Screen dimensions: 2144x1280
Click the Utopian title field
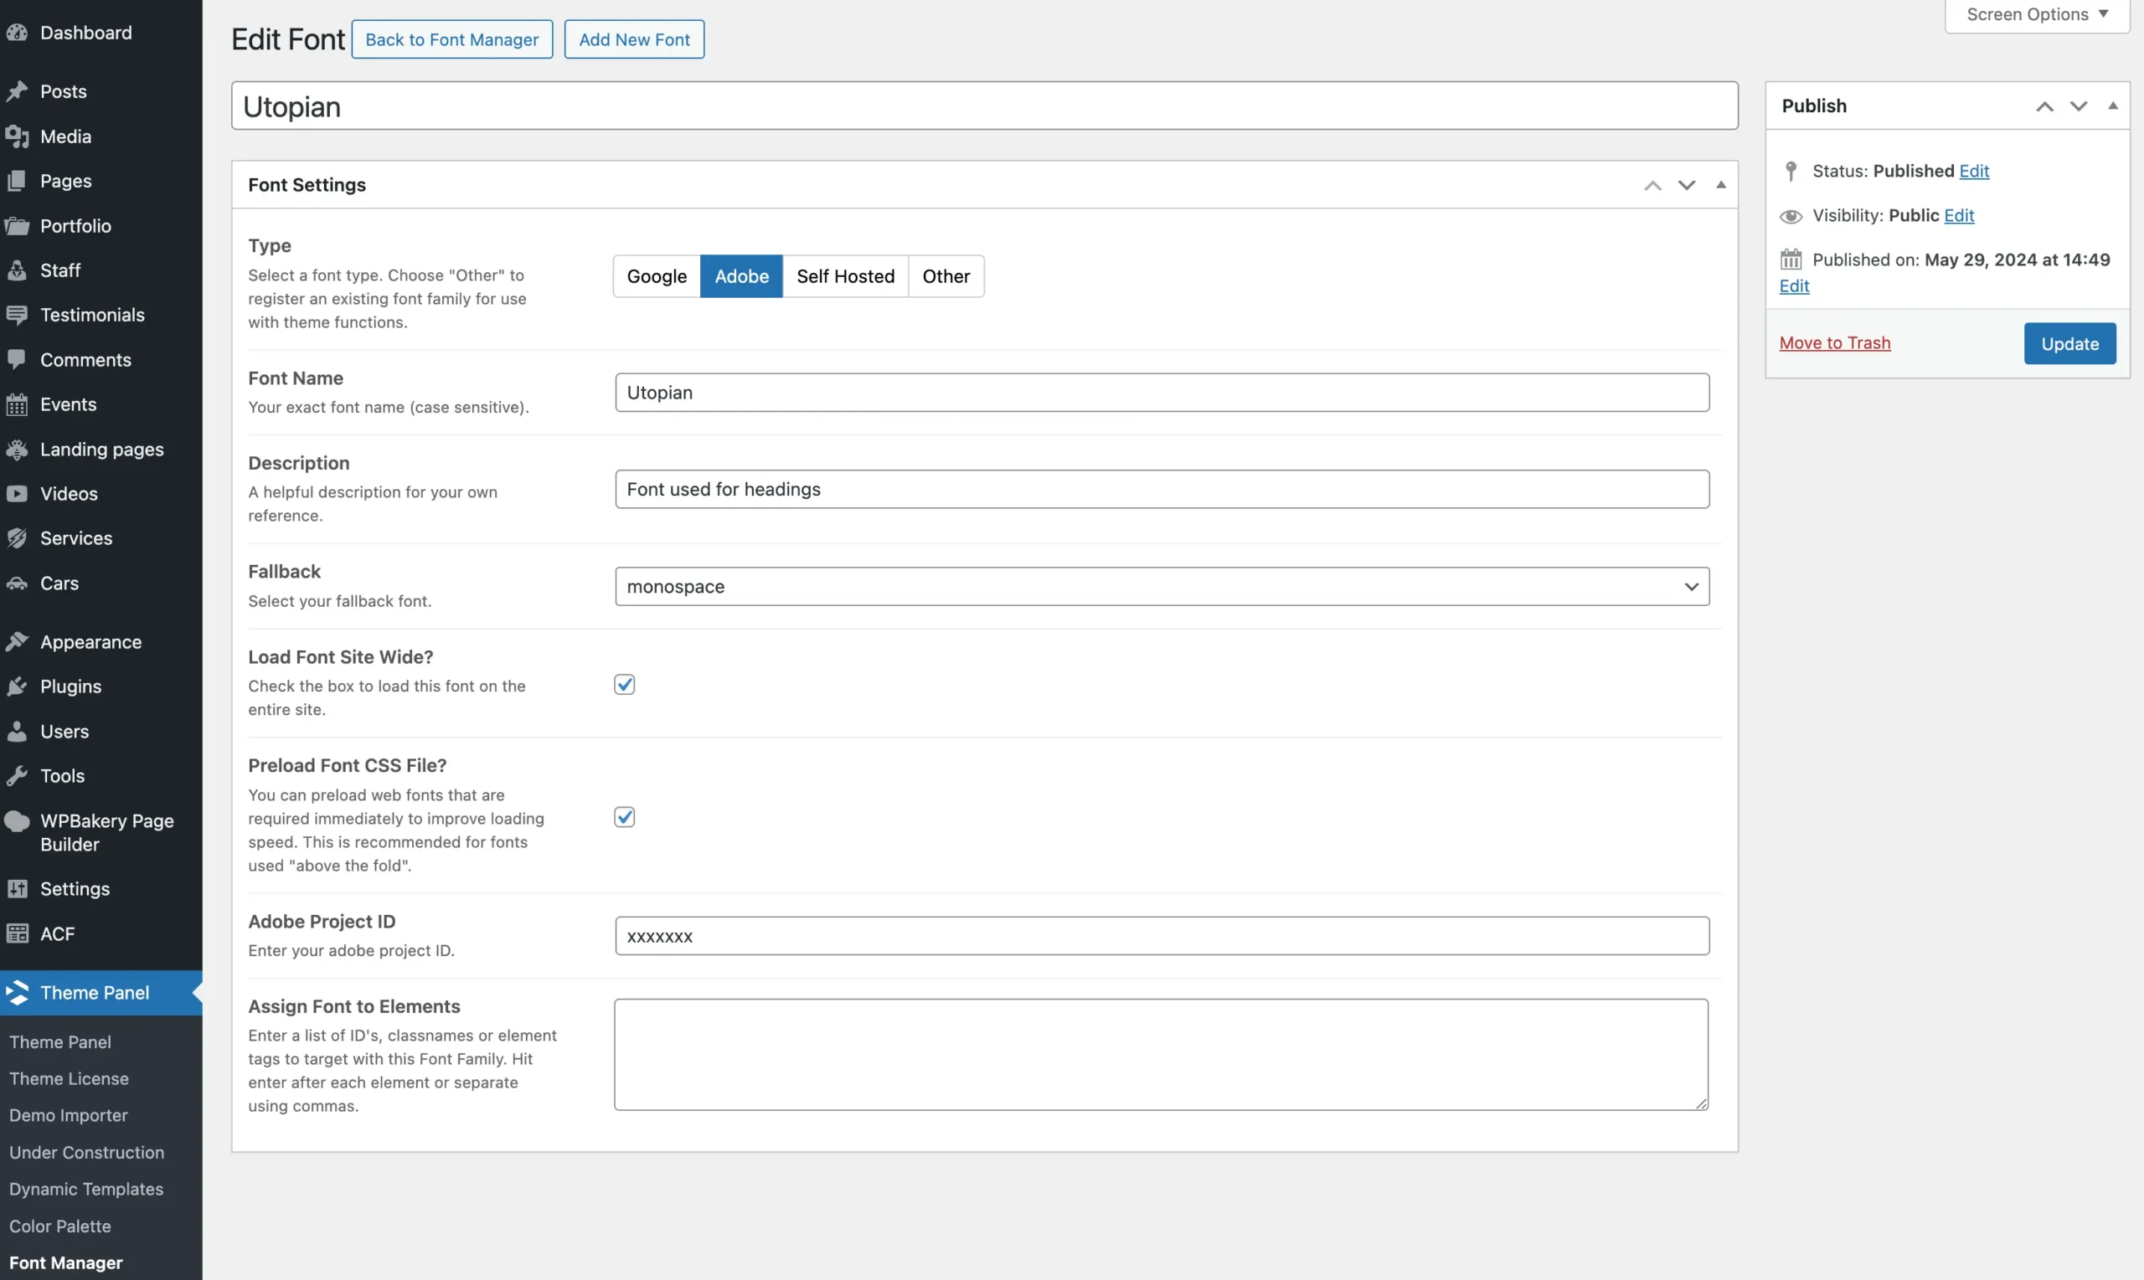click(984, 106)
